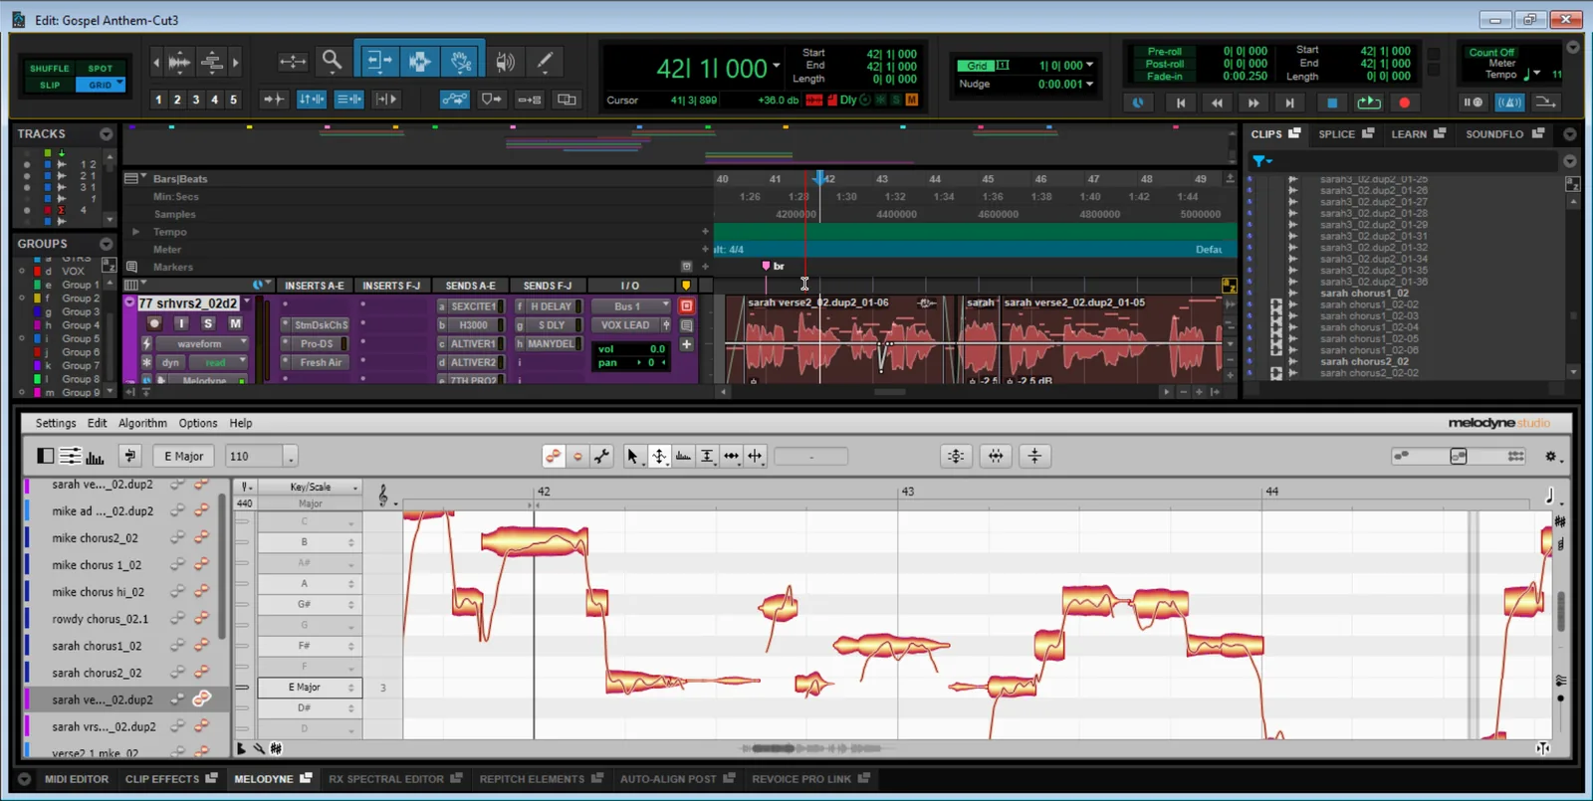Screen dimensions: 1593x801
Task: Open TRACKS list options menu
Action: coord(107,134)
